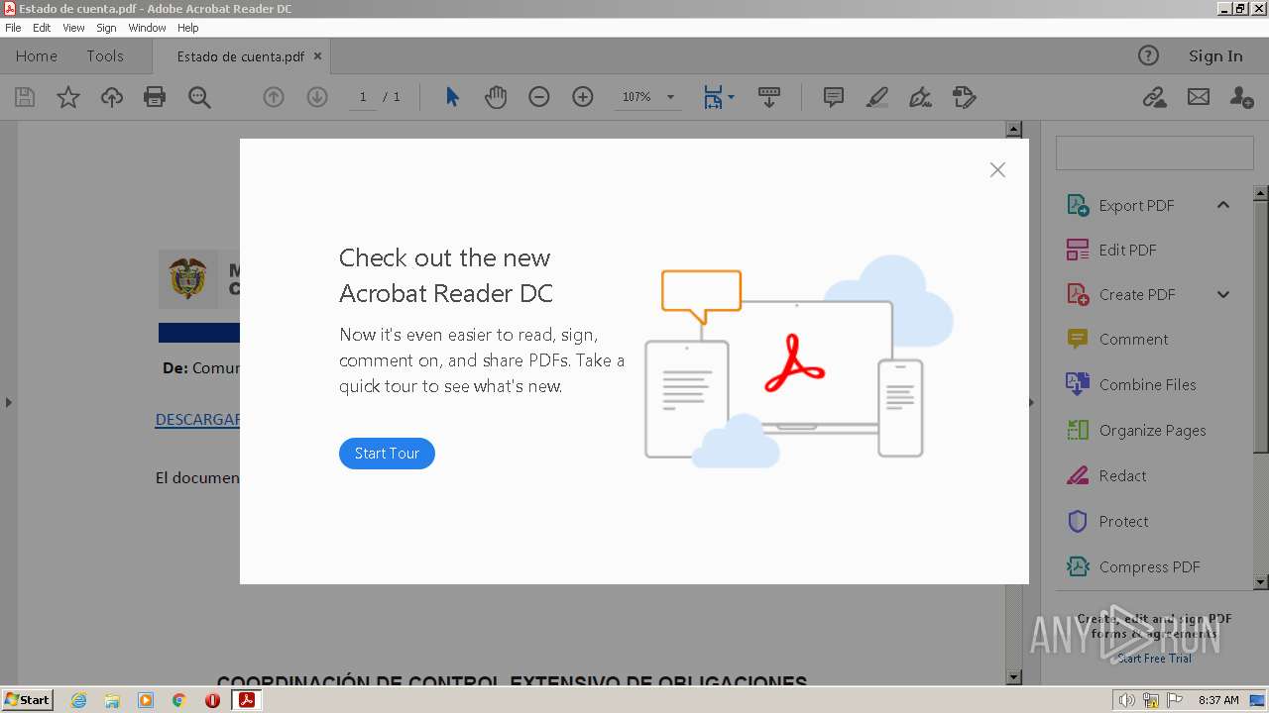The height and width of the screenshot is (713, 1269).
Task: Launch Internet Explorer from taskbar
Action: 78,700
